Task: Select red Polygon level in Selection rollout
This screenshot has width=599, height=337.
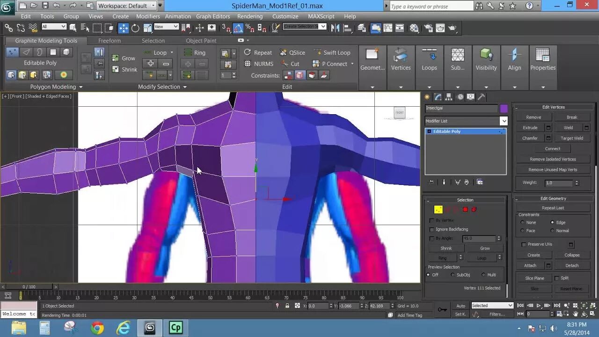Action: [x=465, y=209]
